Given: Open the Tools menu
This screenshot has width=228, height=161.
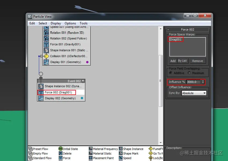Looking at the screenshot, I should [83, 23].
